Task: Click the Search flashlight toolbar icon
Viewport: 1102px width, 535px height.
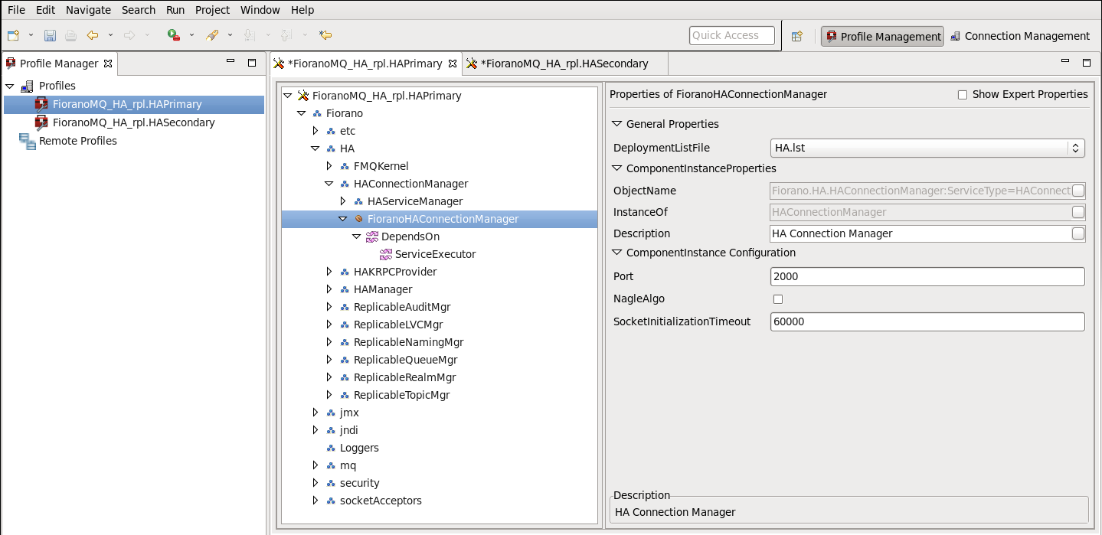Action: tap(212, 35)
